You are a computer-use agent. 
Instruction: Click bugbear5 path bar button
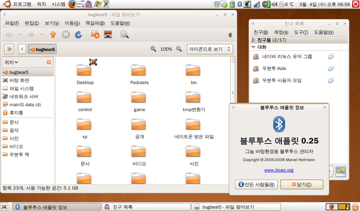(42, 49)
